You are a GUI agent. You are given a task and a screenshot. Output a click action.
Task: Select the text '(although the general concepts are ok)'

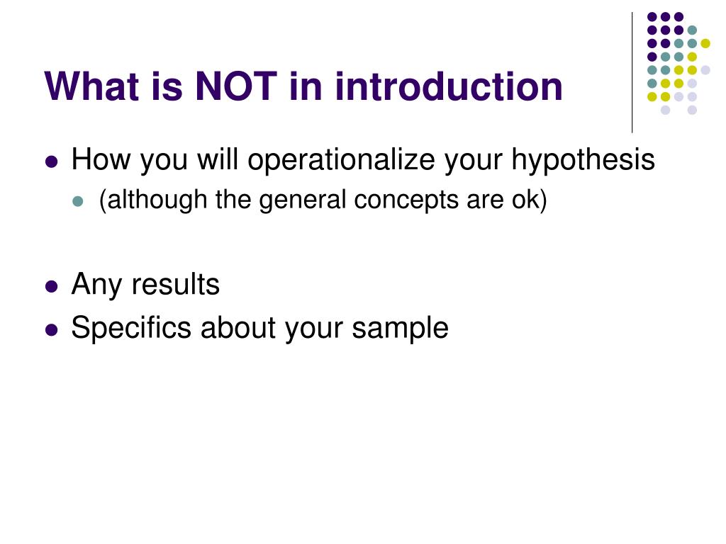[x=323, y=200]
